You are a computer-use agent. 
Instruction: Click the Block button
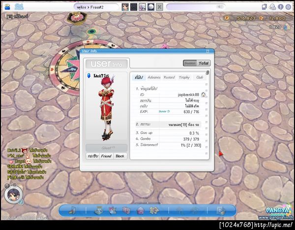120,156
